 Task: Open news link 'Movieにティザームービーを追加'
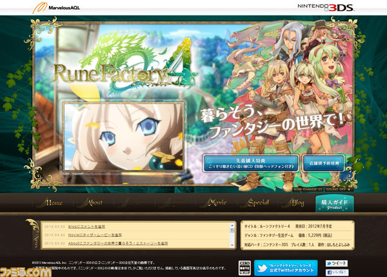95,235
